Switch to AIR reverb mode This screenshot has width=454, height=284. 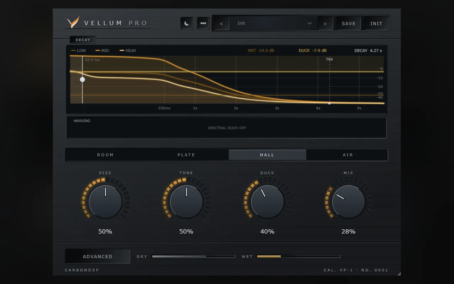[348, 155]
